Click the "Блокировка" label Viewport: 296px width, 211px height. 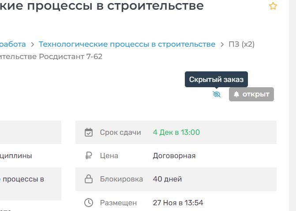(121, 179)
